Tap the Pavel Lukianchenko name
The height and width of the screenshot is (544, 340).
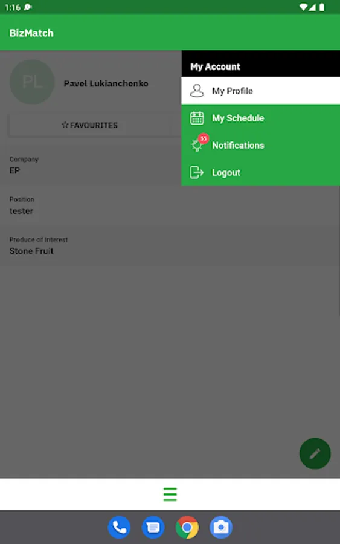click(106, 83)
